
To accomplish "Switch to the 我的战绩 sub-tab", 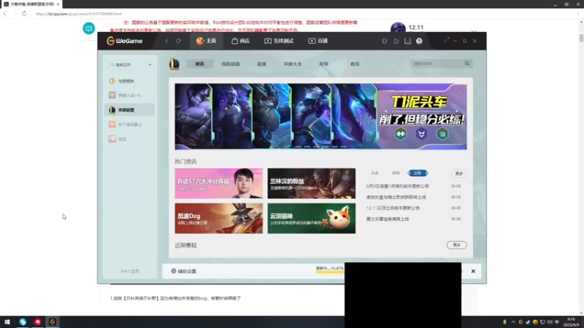I will [x=231, y=64].
